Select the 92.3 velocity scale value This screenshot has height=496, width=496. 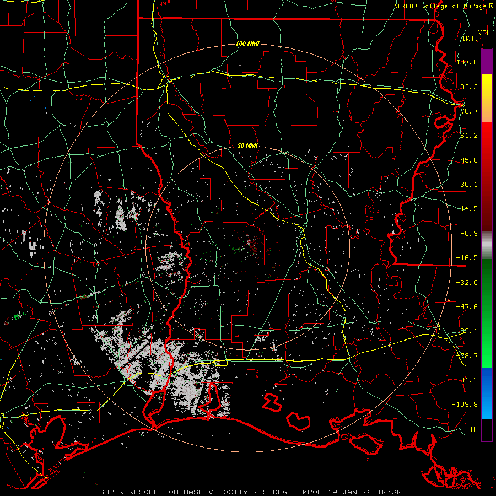point(469,87)
